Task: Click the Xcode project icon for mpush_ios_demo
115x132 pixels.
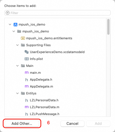Action: point(16,24)
